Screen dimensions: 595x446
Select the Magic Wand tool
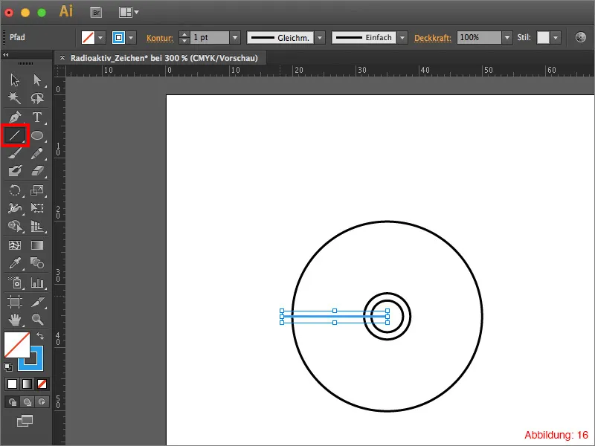pos(15,98)
